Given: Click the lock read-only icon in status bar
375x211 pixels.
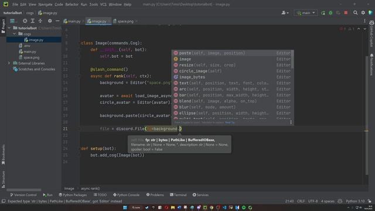Looking at the screenshot, I should click(x=370, y=201).
